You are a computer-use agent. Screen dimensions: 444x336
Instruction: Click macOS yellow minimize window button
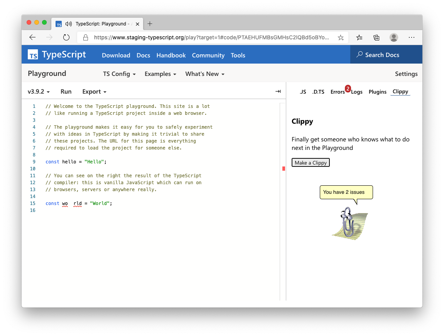(x=37, y=22)
